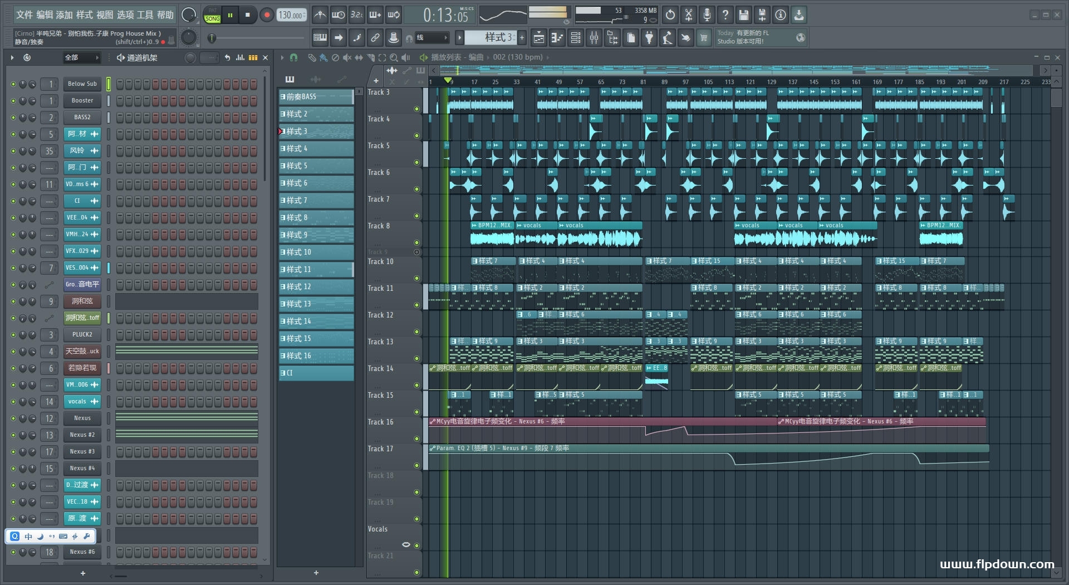
Task: Open the 工具 menu
Action: click(x=145, y=15)
